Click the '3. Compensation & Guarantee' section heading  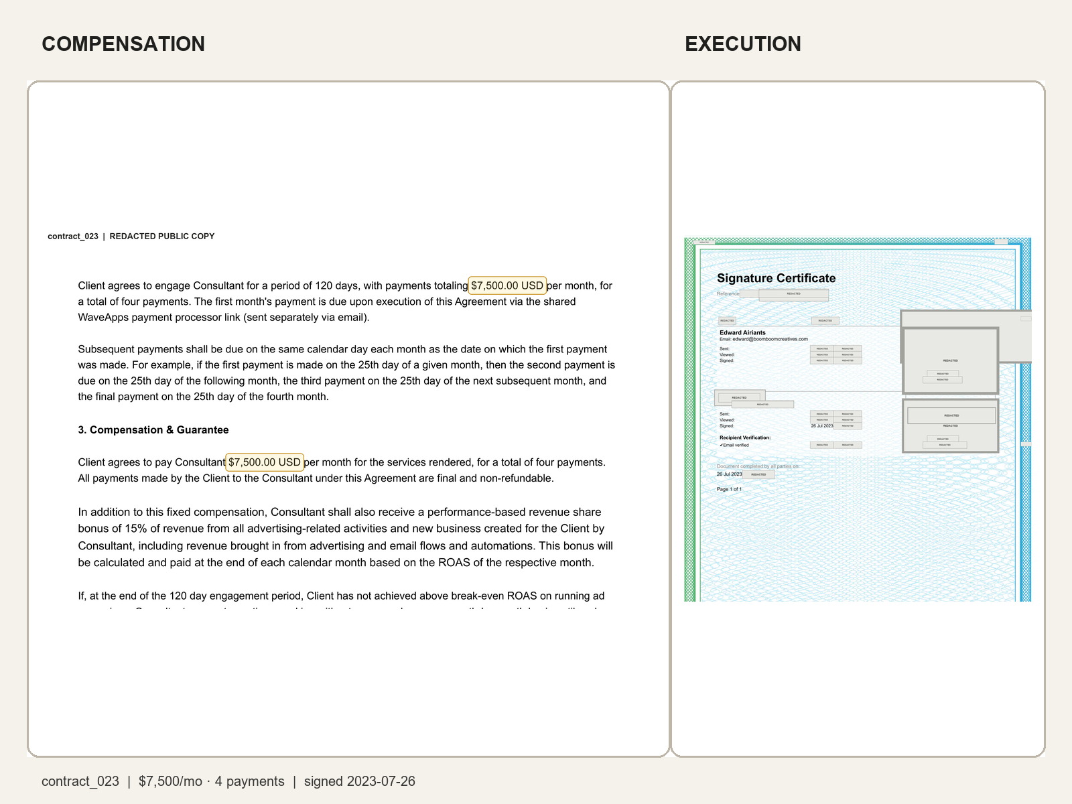[x=153, y=430]
